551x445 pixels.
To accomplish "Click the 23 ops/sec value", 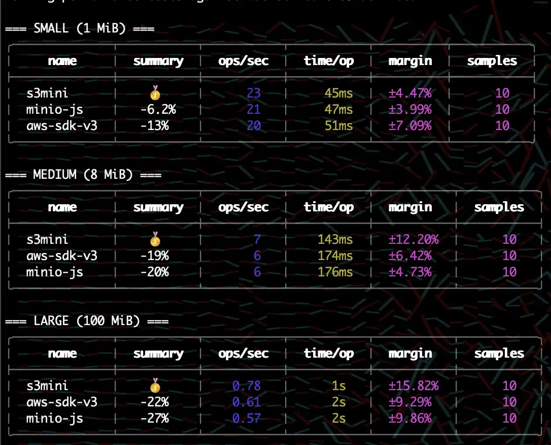I will pos(253,93).
